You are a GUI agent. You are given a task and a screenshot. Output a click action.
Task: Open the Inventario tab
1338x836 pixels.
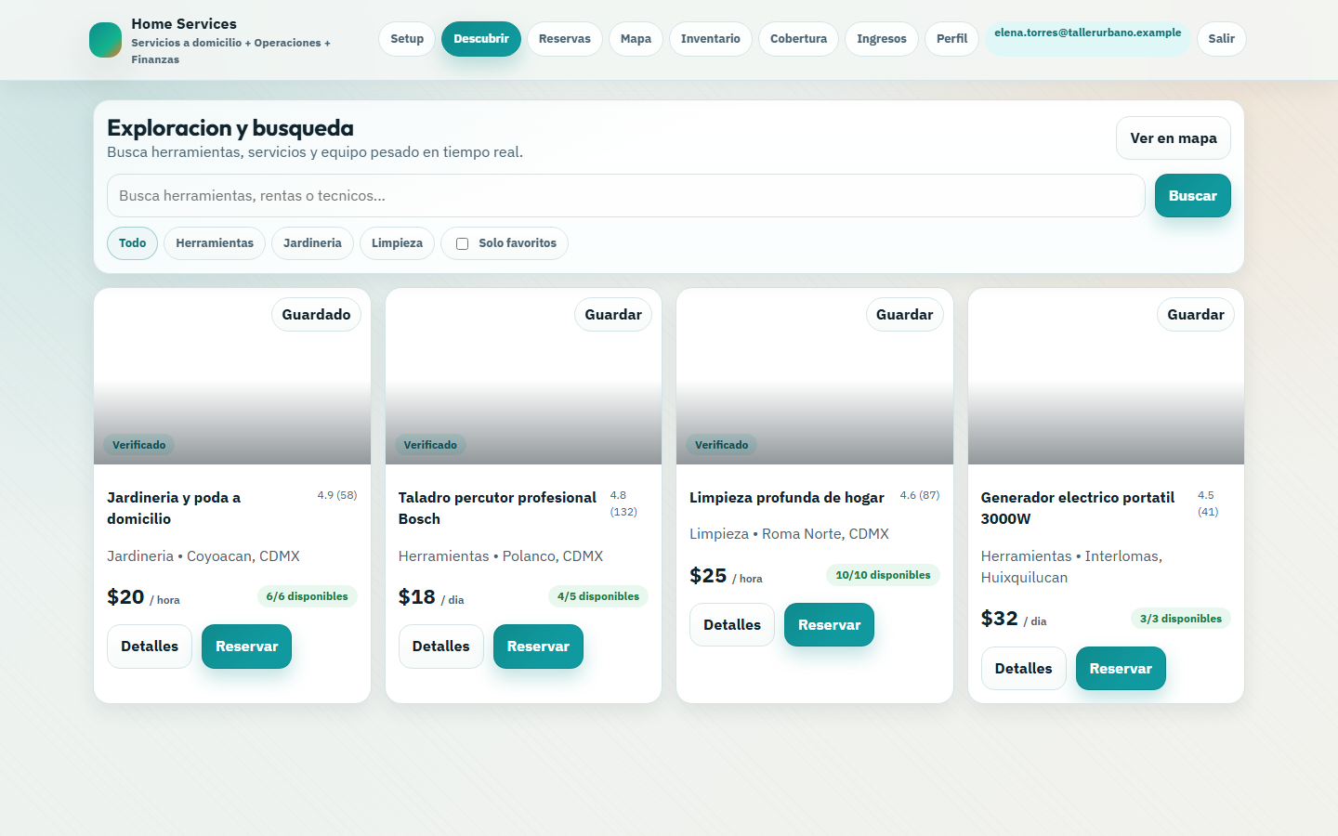pyautogui.click(x=711, y=39)
